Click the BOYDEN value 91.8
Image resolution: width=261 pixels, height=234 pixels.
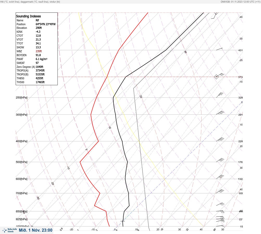point(38,55)
